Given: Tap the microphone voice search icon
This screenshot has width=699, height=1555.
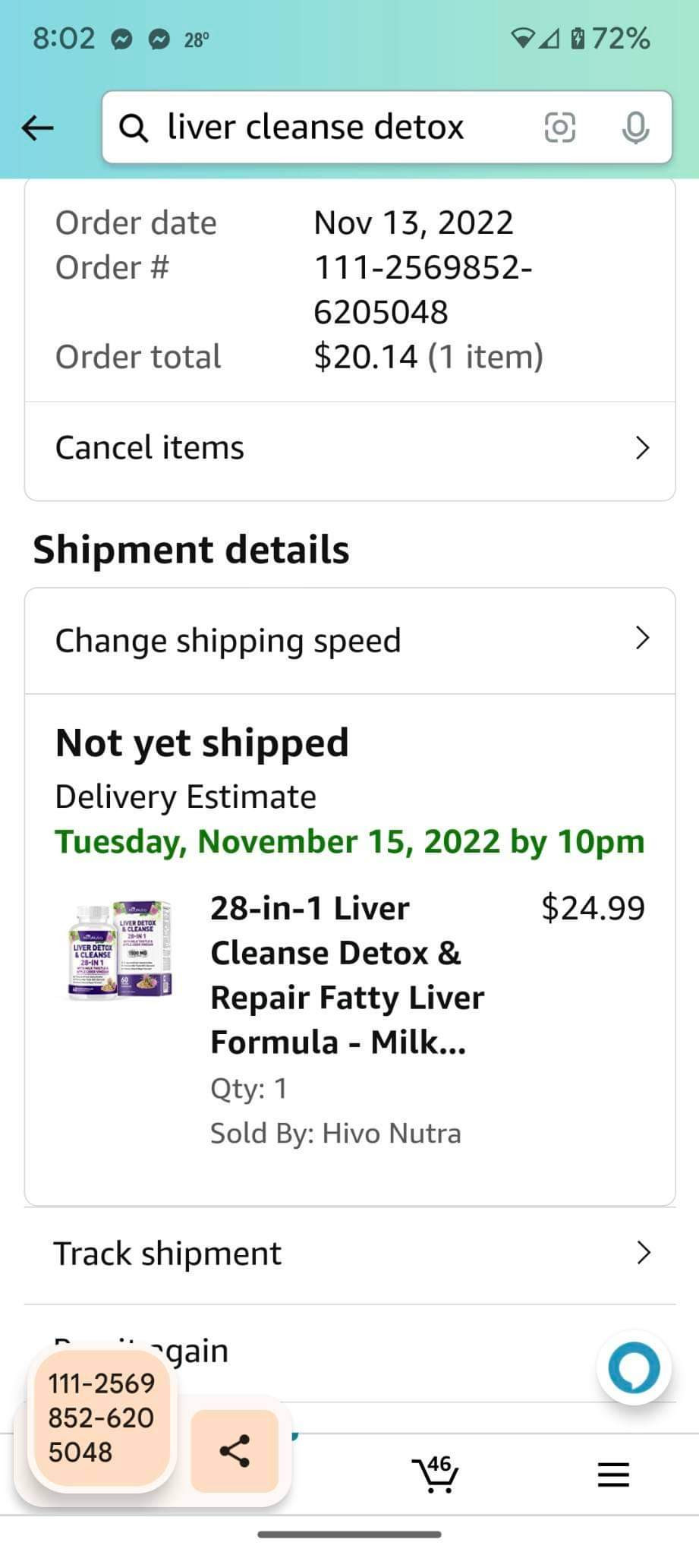Looking at the screenshot, I should 634,128.
